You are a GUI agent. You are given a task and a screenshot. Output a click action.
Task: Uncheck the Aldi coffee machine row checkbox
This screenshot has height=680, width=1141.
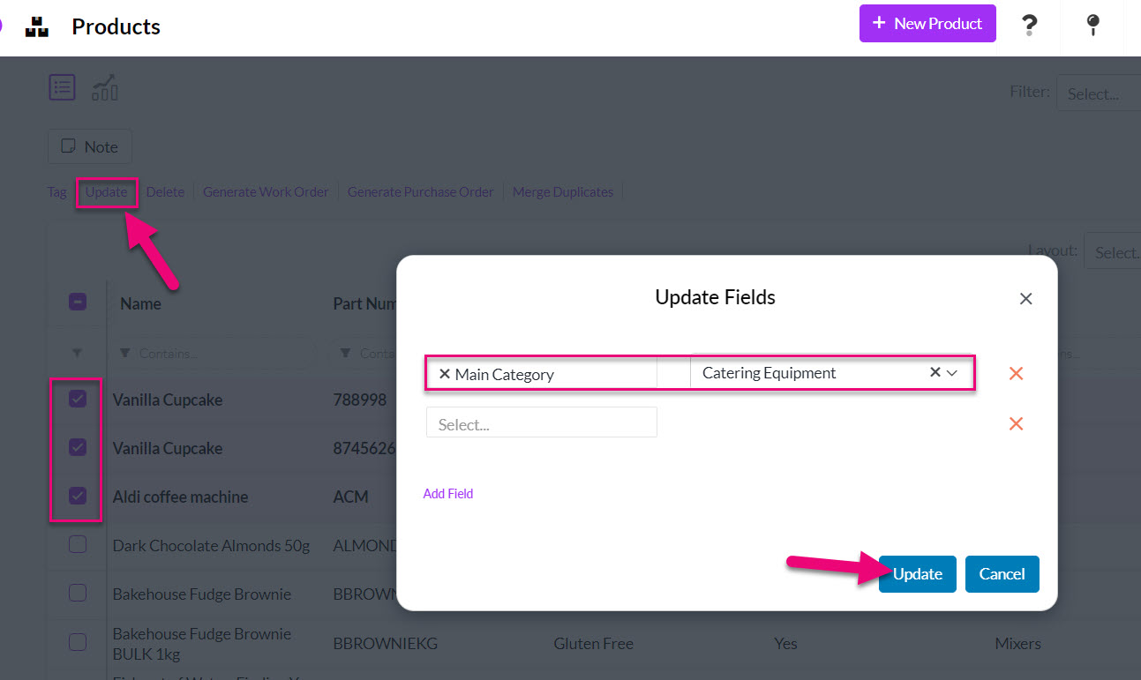pyautogui.click(x=77, y=497)
